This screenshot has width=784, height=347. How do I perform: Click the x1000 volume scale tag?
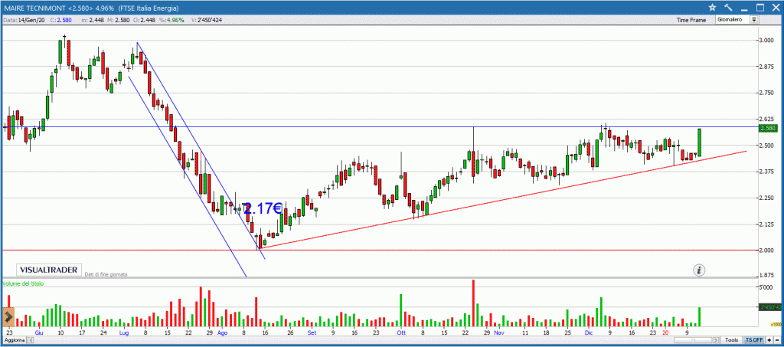click(x=775, y=324)
